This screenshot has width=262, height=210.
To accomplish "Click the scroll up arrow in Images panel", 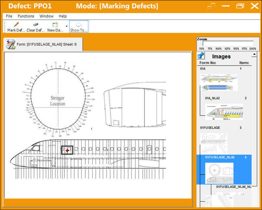I will 254,54.
